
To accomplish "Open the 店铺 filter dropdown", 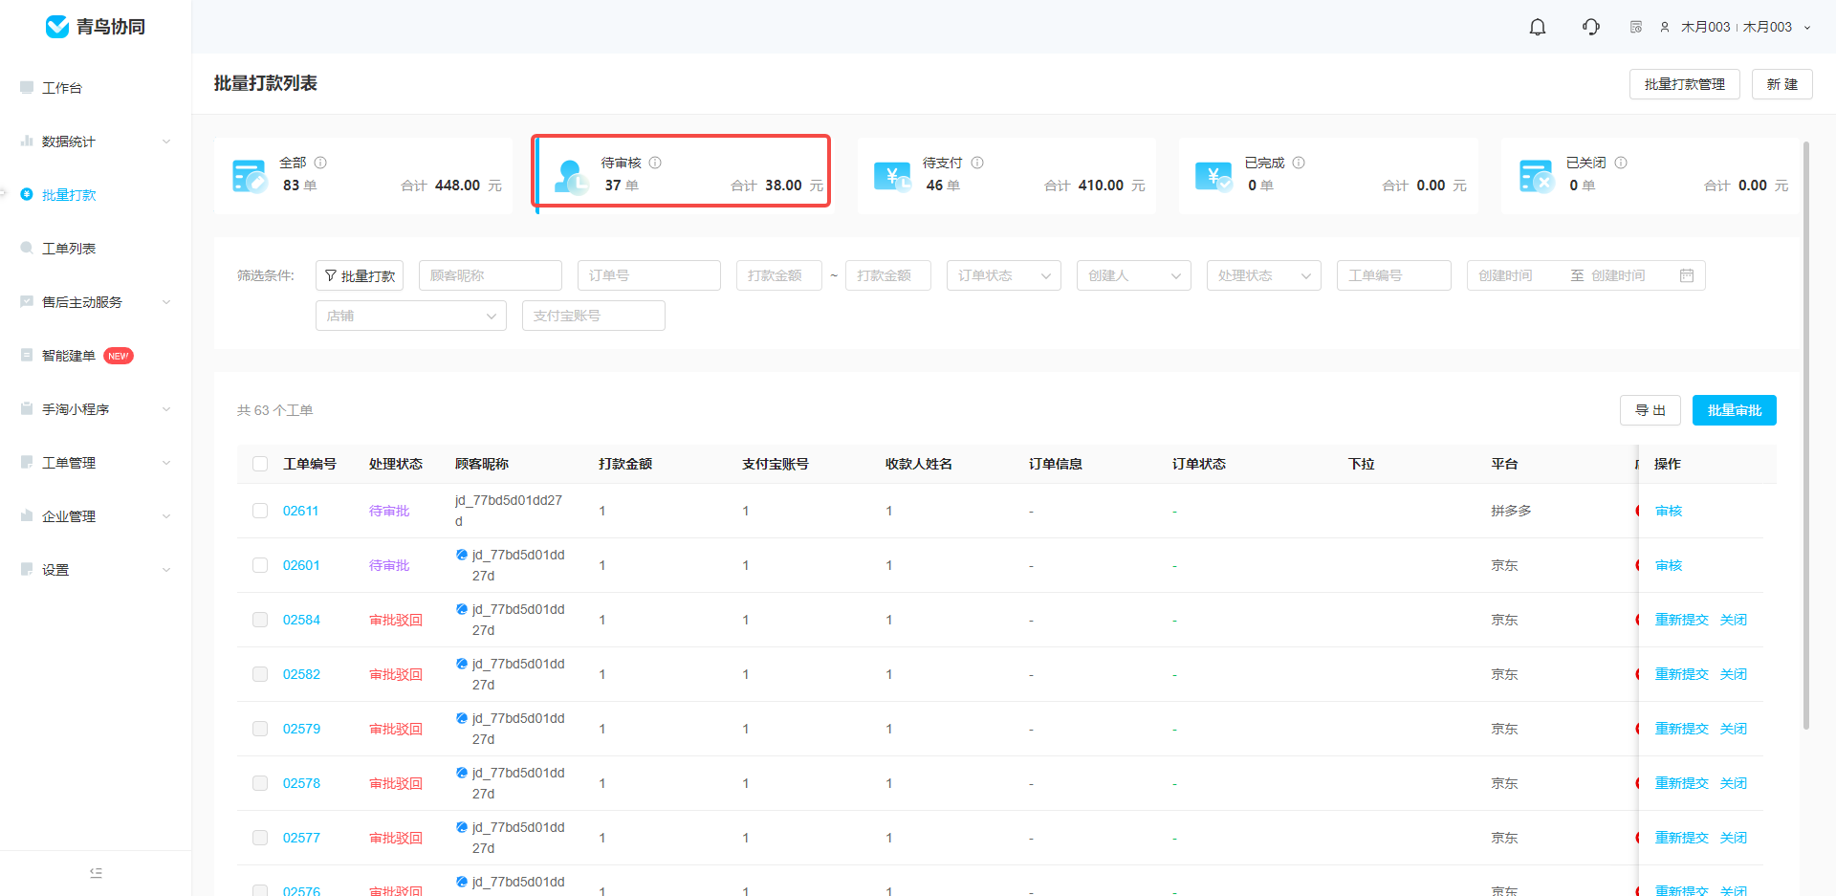I will [411, 316].
